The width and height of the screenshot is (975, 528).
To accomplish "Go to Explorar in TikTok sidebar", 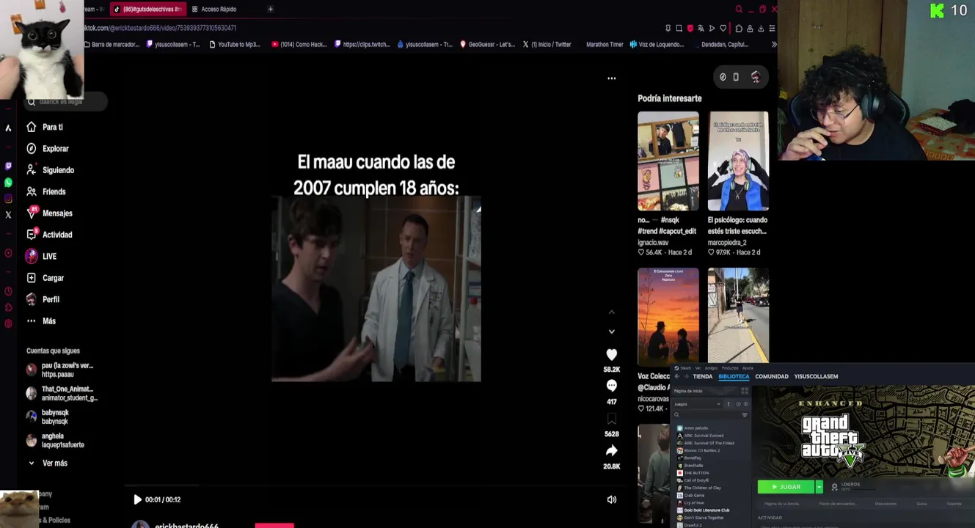I will pos(47,148).
